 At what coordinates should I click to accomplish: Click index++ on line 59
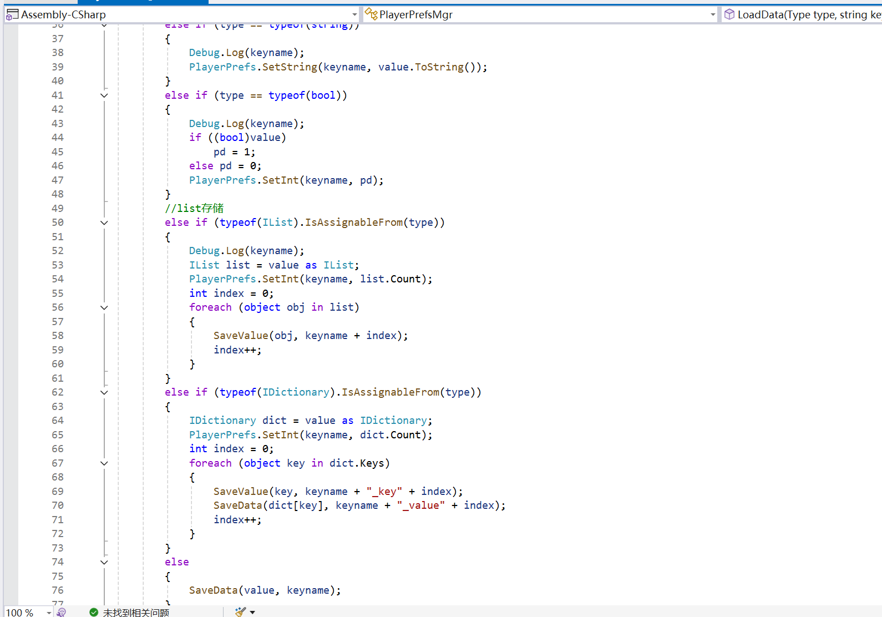tap(238, 350)
